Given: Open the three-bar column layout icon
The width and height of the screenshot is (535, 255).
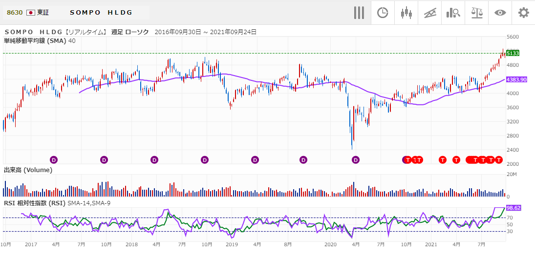Looking at the screenshot, I should 359,13.
